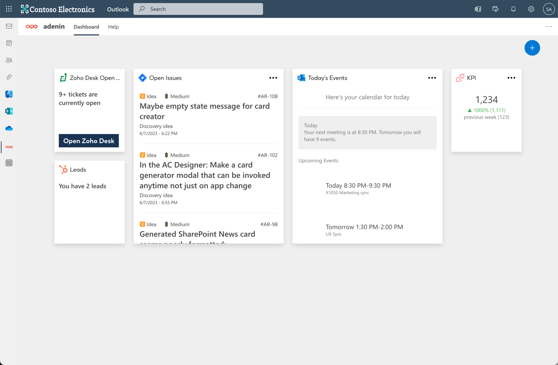Click the KPI card link icon
The height and width of the screenshot is (365, 558).
pyautogui.click(x=460, y=78)
